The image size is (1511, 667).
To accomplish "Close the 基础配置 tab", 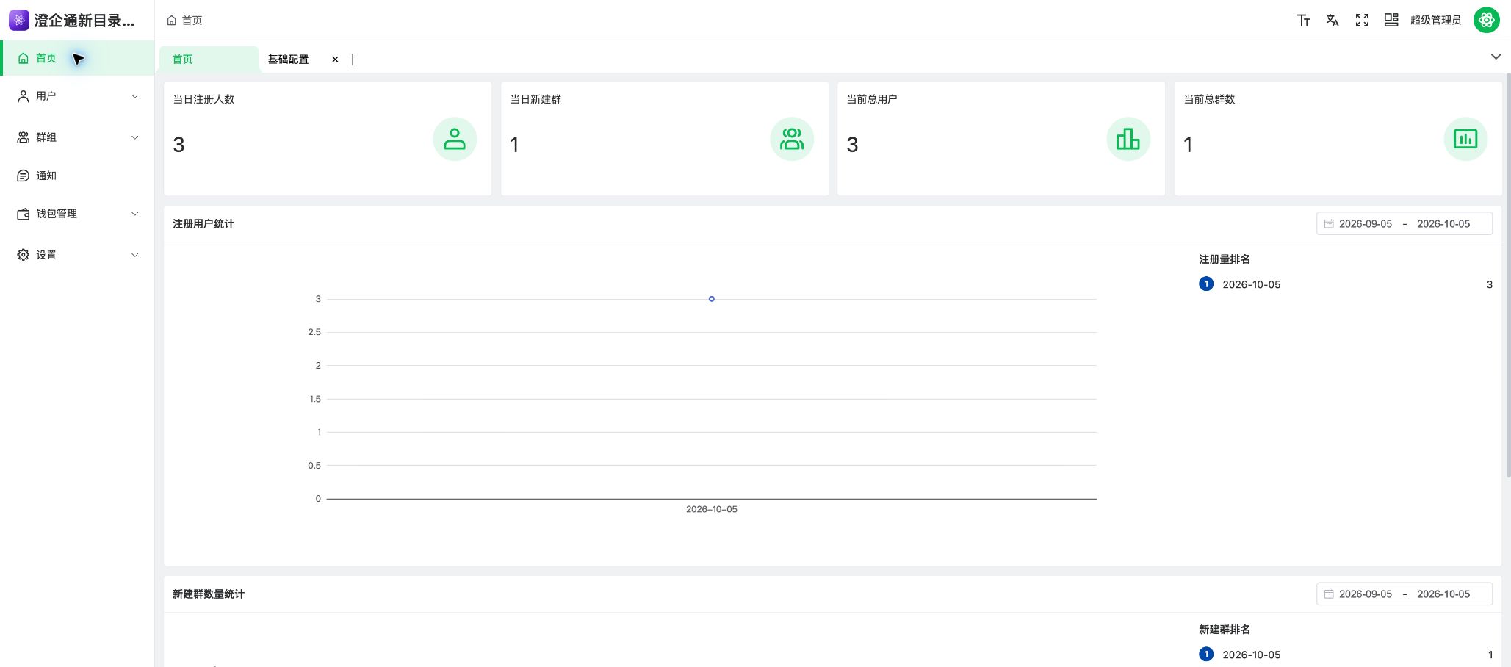I will pyautogui.click(x=335, y=60).
